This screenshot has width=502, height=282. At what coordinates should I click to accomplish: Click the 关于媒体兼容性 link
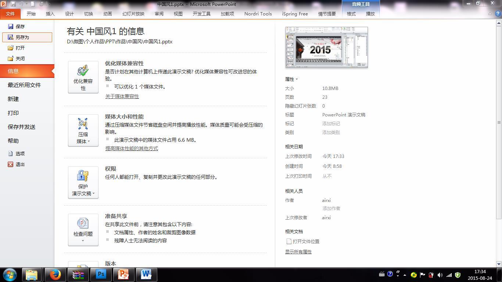[122, 96]
